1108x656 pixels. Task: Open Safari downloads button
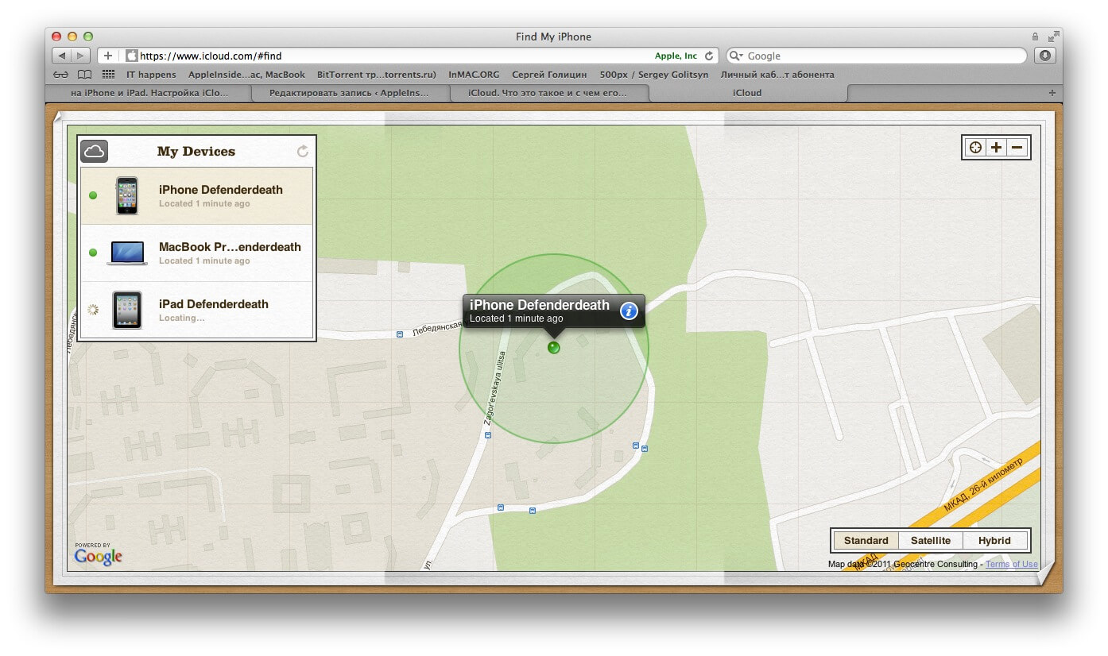[x=1045, y=56]
